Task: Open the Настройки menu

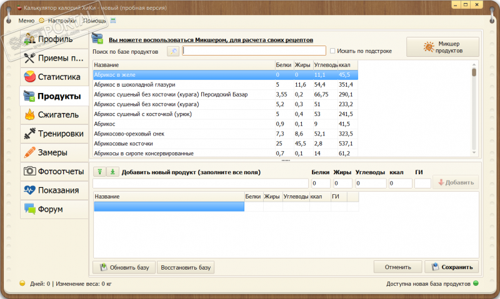Action: click(61, 21)
